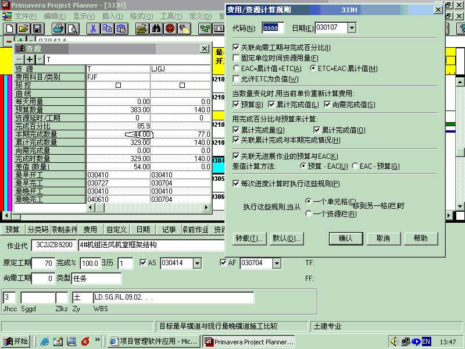Click the flashlight spotlight icon
Image resolution: width=465 pixels, height=349 pixels.
pos(184,29)
